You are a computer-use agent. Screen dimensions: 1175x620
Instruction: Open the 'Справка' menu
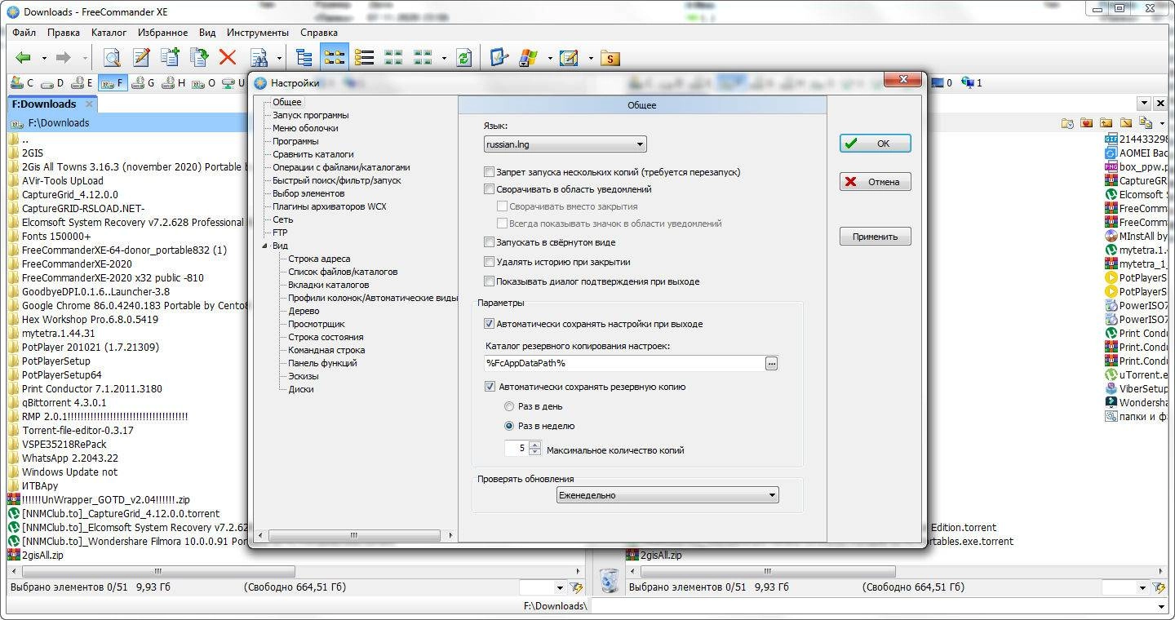319,33
